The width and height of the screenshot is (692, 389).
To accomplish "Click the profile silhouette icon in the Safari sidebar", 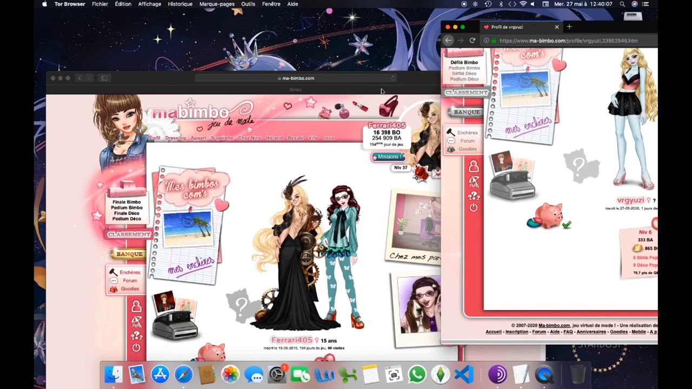I will (x=136, y=307).
